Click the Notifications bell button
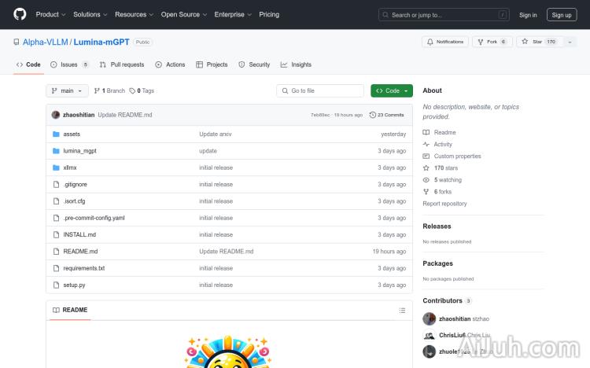The width and height of the screenshot is (590, 368). coord(444,42)
